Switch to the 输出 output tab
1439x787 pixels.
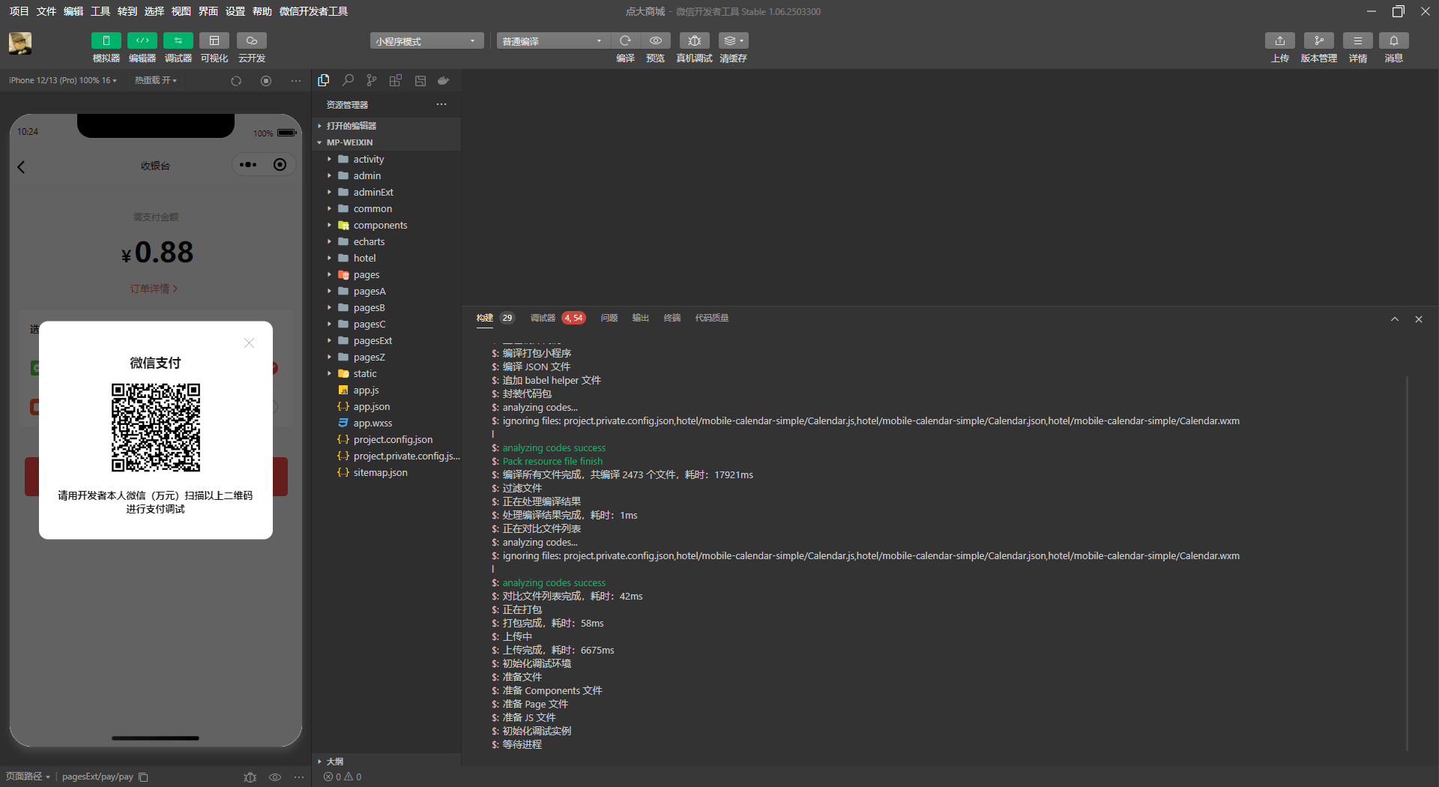pos(640,318)
